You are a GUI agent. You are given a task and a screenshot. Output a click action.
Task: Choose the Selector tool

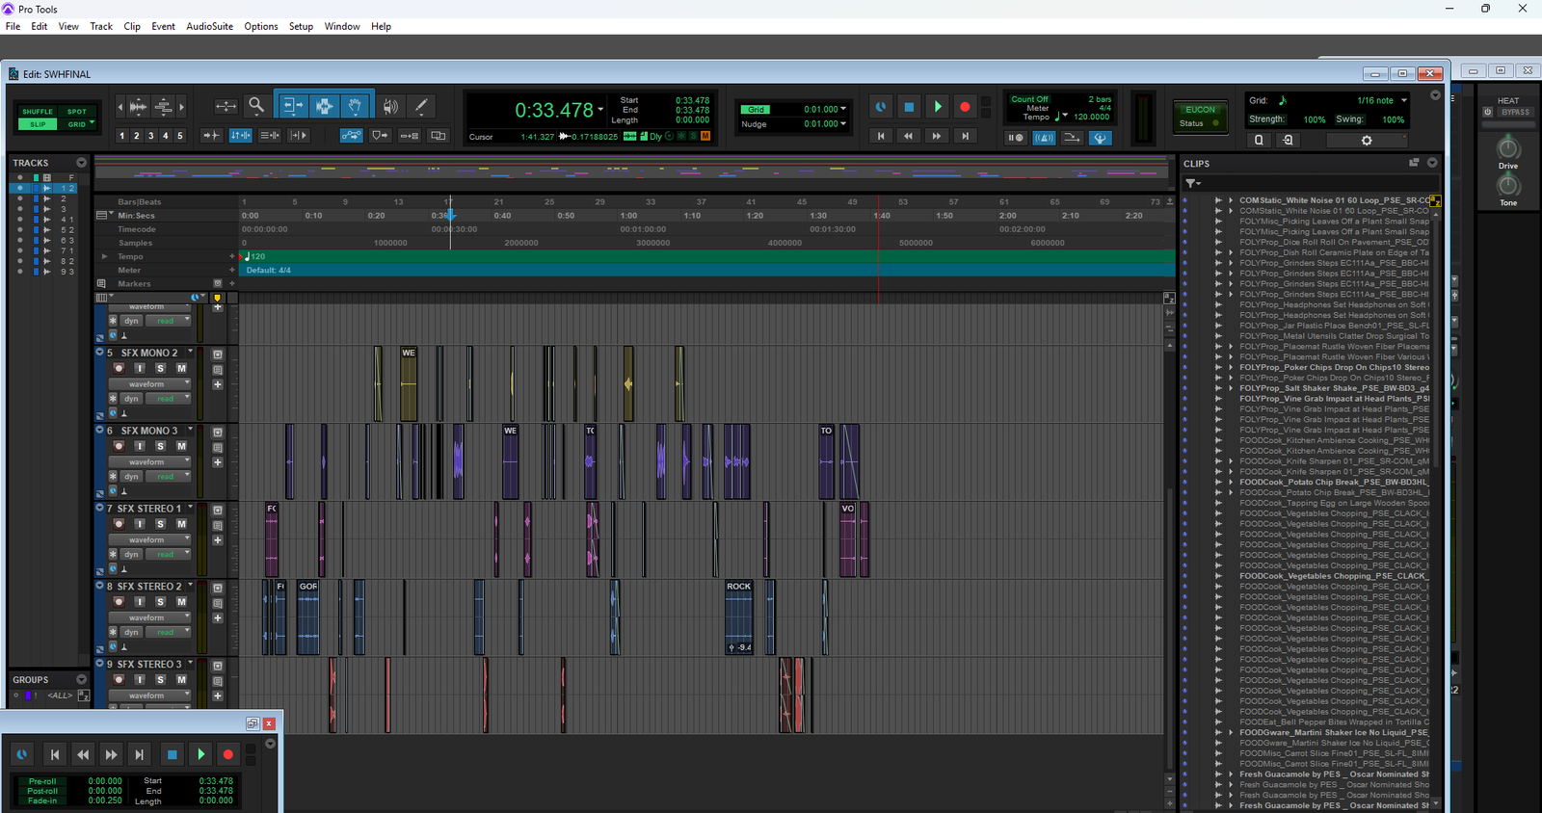[324, 106]
